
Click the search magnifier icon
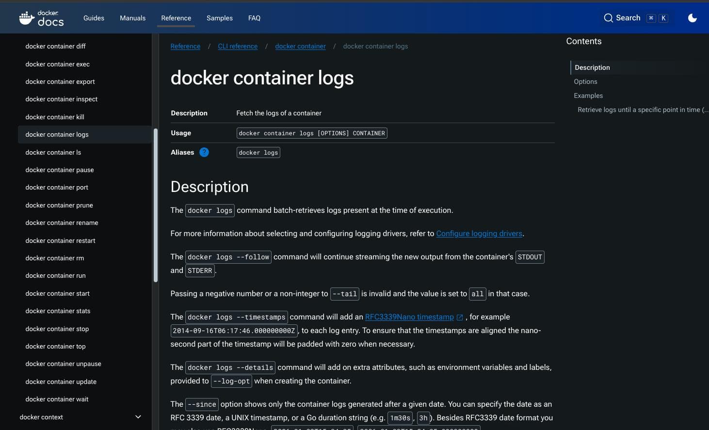608,18
